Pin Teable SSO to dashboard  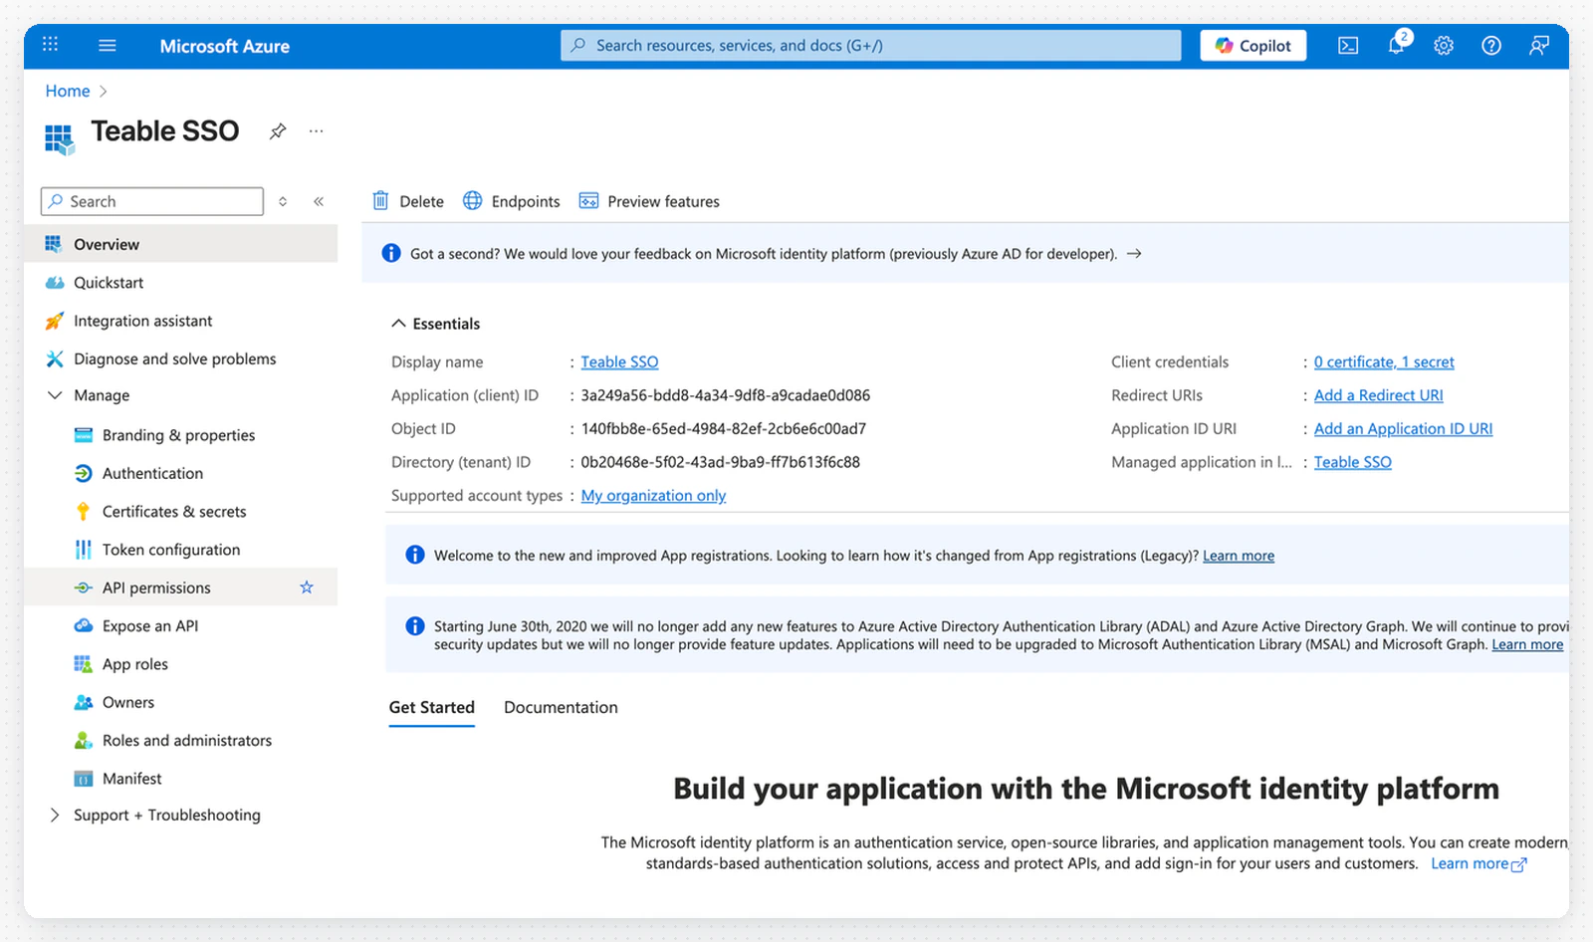278,131
